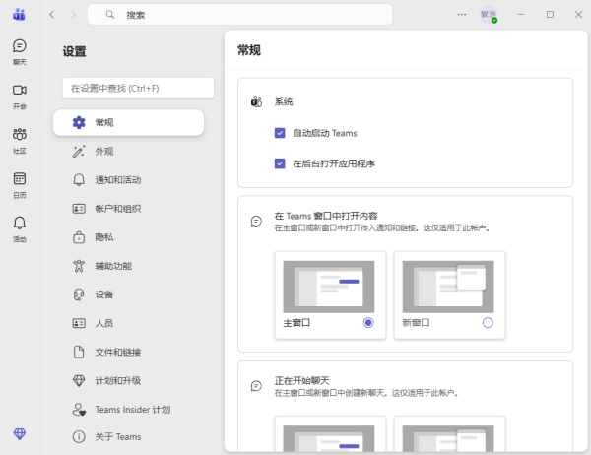Click the 在 Teams 窗口中打开内容 heading text
Viewport: 591px width, 455px height.
pyautogui.click(x=326, y=216)
